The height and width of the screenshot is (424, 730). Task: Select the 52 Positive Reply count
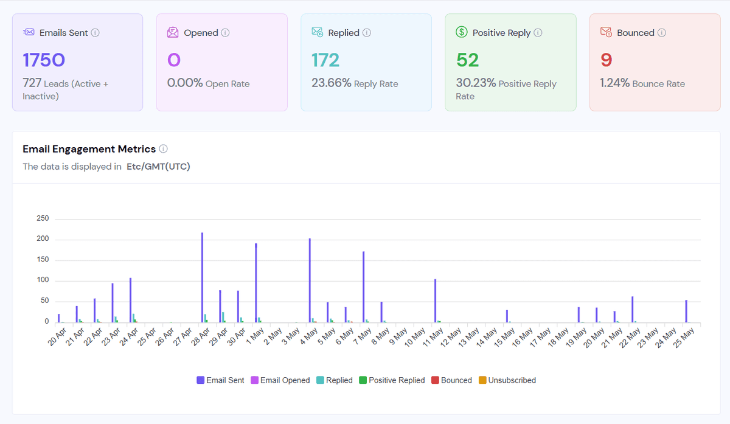pos(468,60)
